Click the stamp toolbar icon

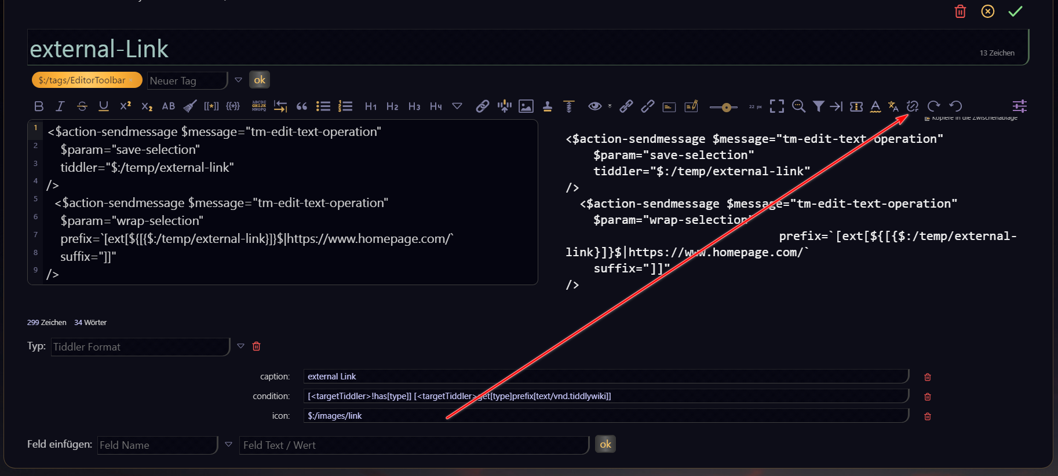pos(548,106)
